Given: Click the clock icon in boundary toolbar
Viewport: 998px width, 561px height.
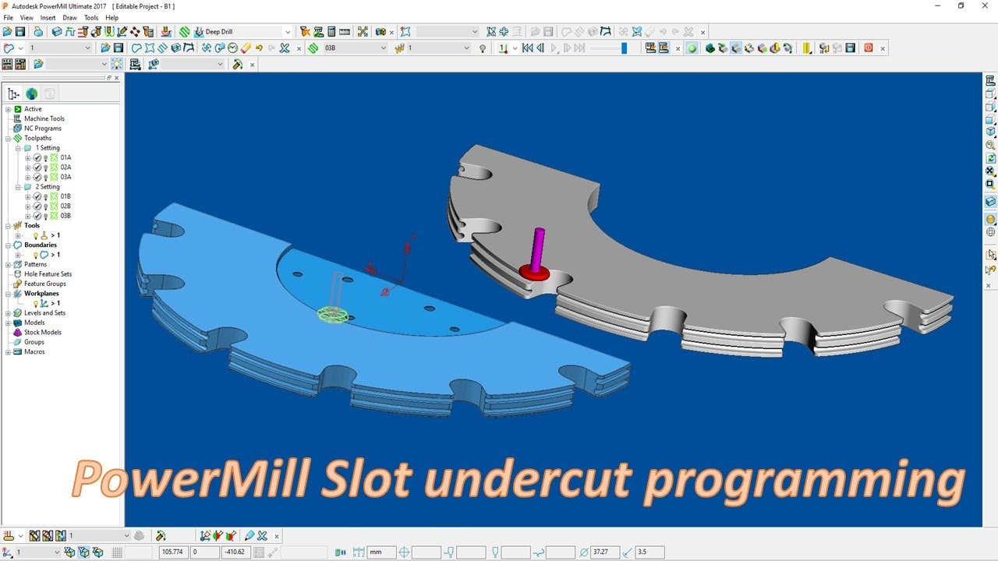Looking at the screenshot, I should [x=232, y=48].
